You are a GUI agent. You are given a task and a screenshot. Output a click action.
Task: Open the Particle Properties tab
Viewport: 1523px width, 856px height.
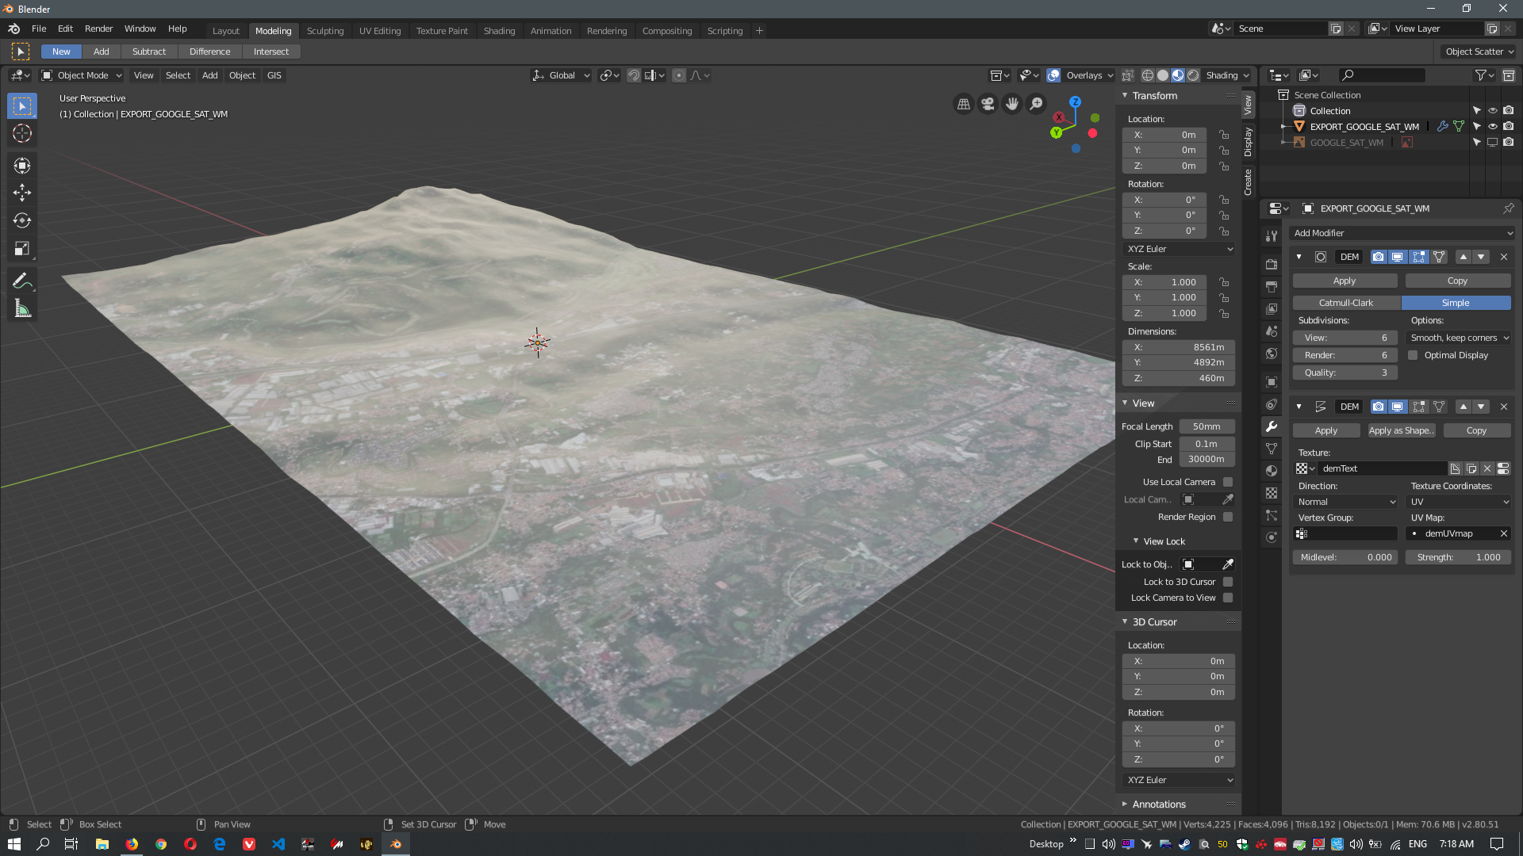[x=1271, y=515]
